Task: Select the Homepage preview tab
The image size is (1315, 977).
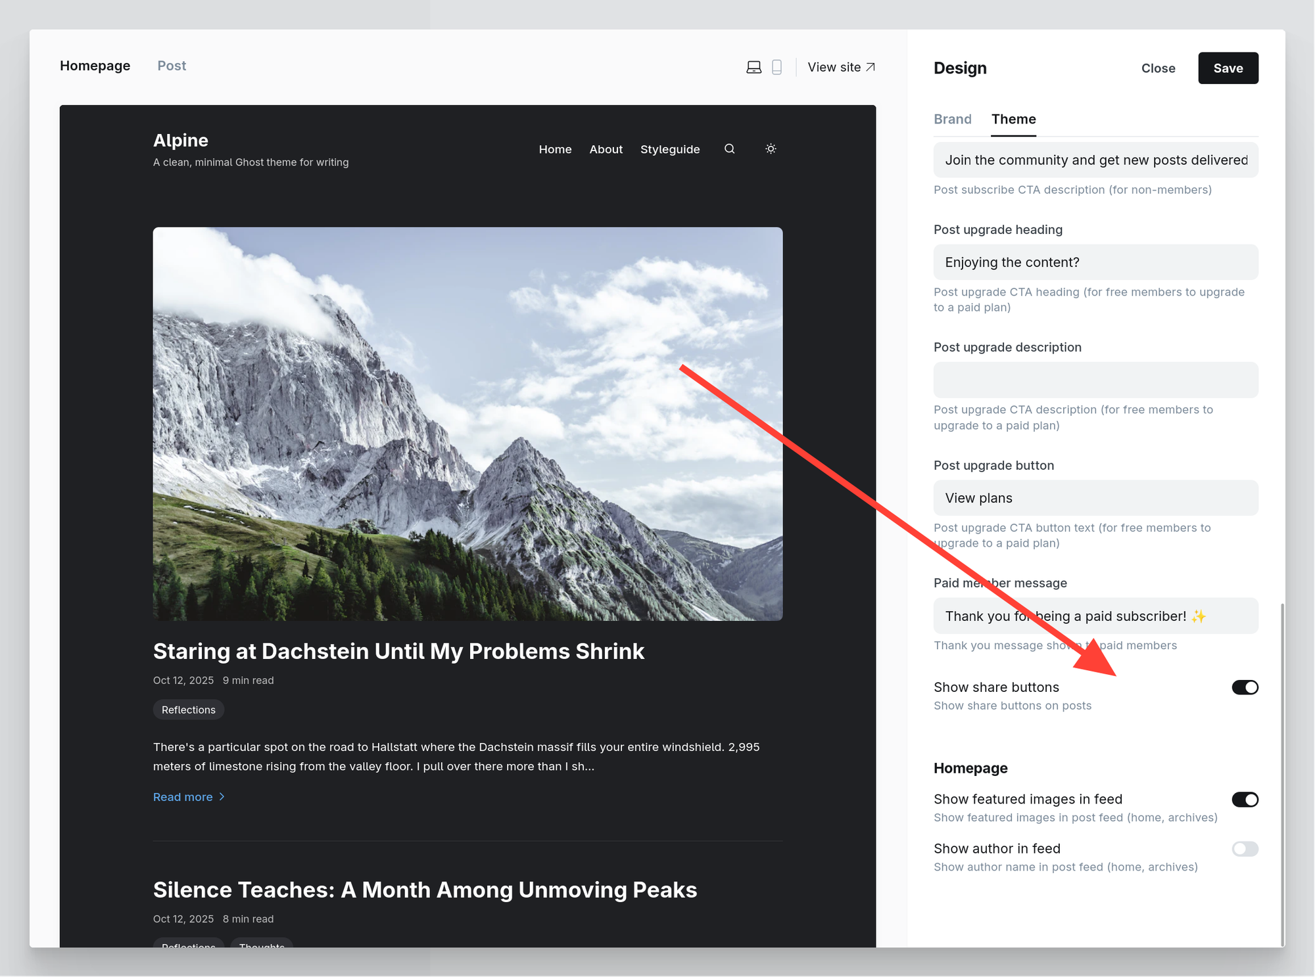Action: [95, 66]
